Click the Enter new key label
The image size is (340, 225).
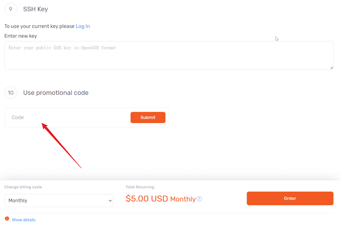pyautogui.click(x=20, y=36)
